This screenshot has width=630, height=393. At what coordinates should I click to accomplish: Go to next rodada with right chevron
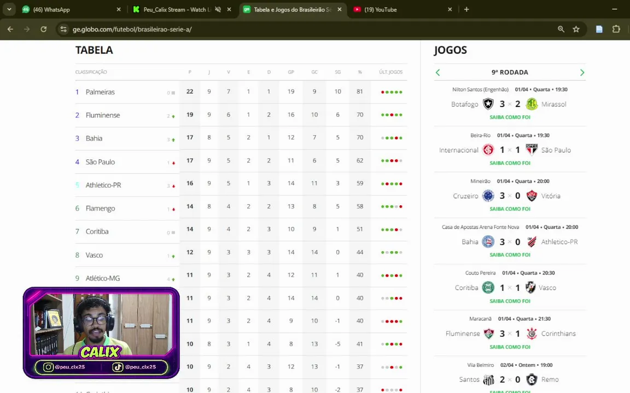coord(582,73)
